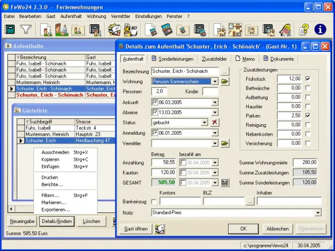The image size is (335, 251).
Task: Click the funnel filter icon in toolbar
Action: click(26, 30)
